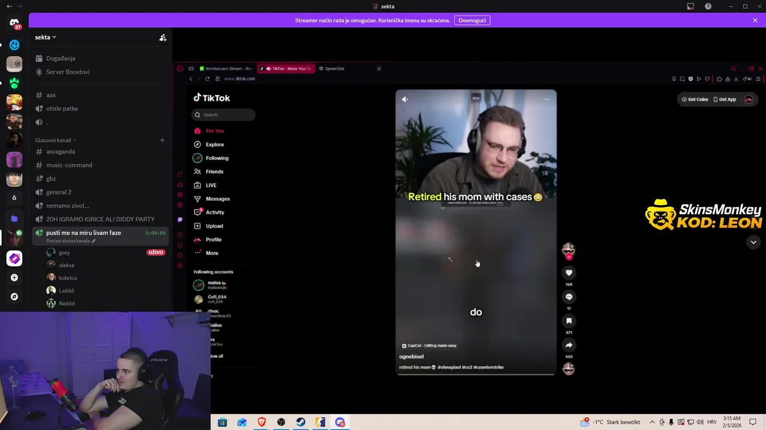Click Get App button
Image resolution: width=766 pixels, height=430 pixels.
click(725, 99)
